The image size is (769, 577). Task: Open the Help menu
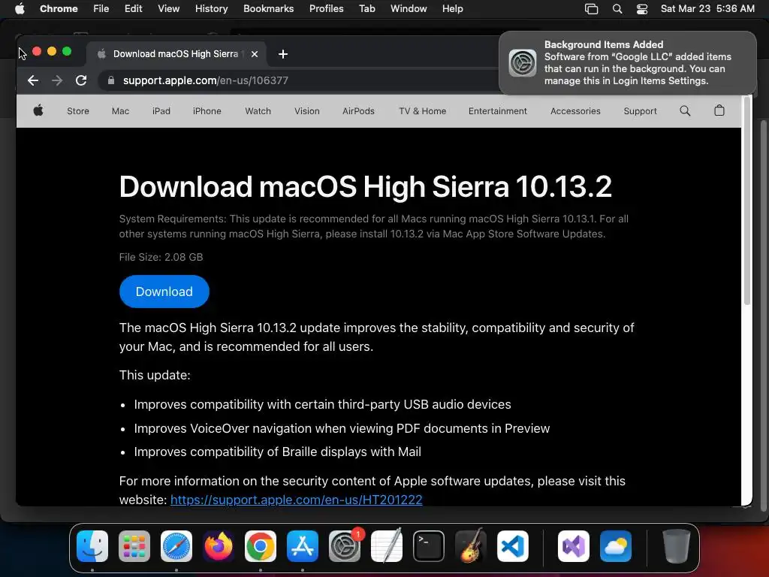(x=452, y=9)
